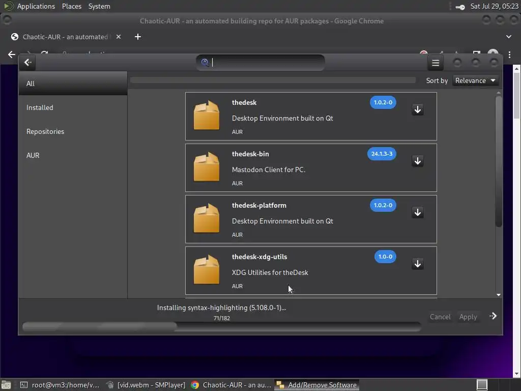Click the thedesk-bin package box icon
Image resolution: width=521 pixels, height=391 pixels.
coord(207,167)
